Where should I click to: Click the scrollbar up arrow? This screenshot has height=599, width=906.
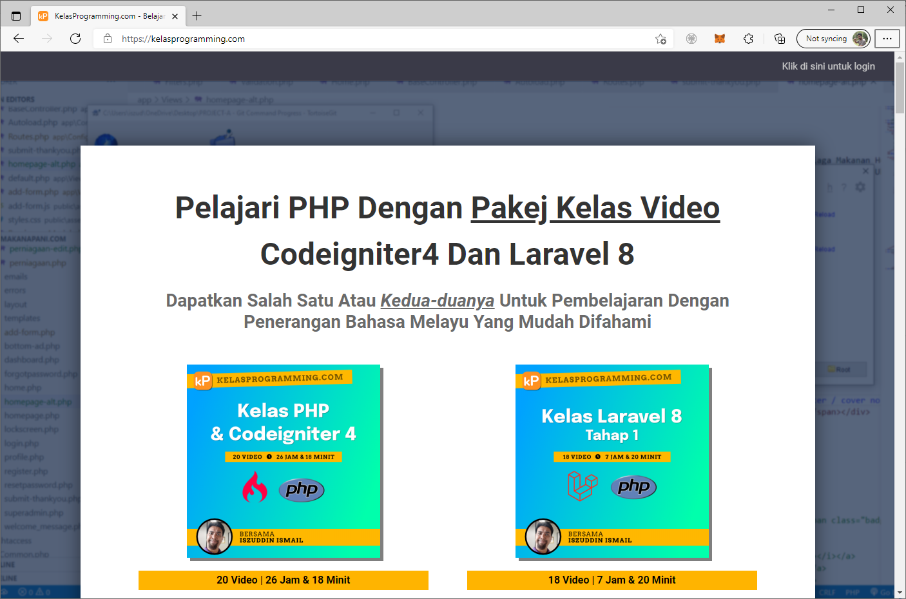pos(900,57)
